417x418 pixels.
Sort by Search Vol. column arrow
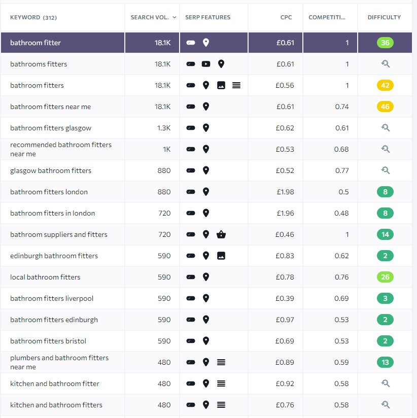175,17
